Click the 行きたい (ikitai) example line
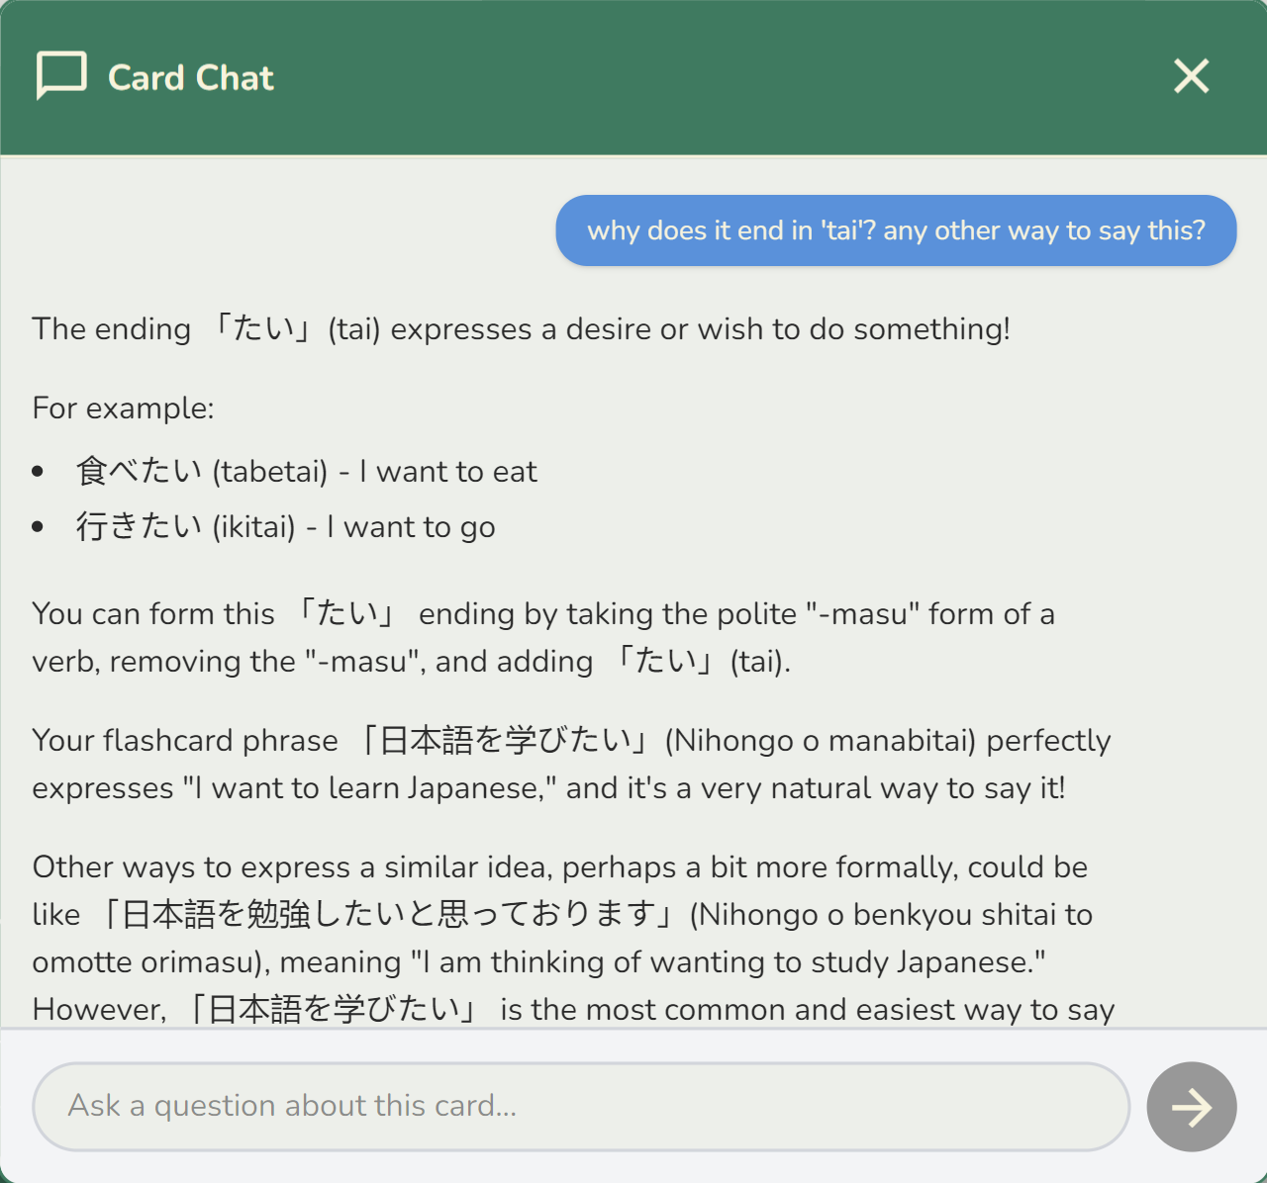Image resolution: width=1267 pixels, height=1183 pixels. tap(286, 527)
